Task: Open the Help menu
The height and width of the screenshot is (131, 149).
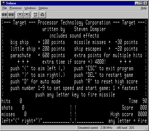Action: [144, 8]
